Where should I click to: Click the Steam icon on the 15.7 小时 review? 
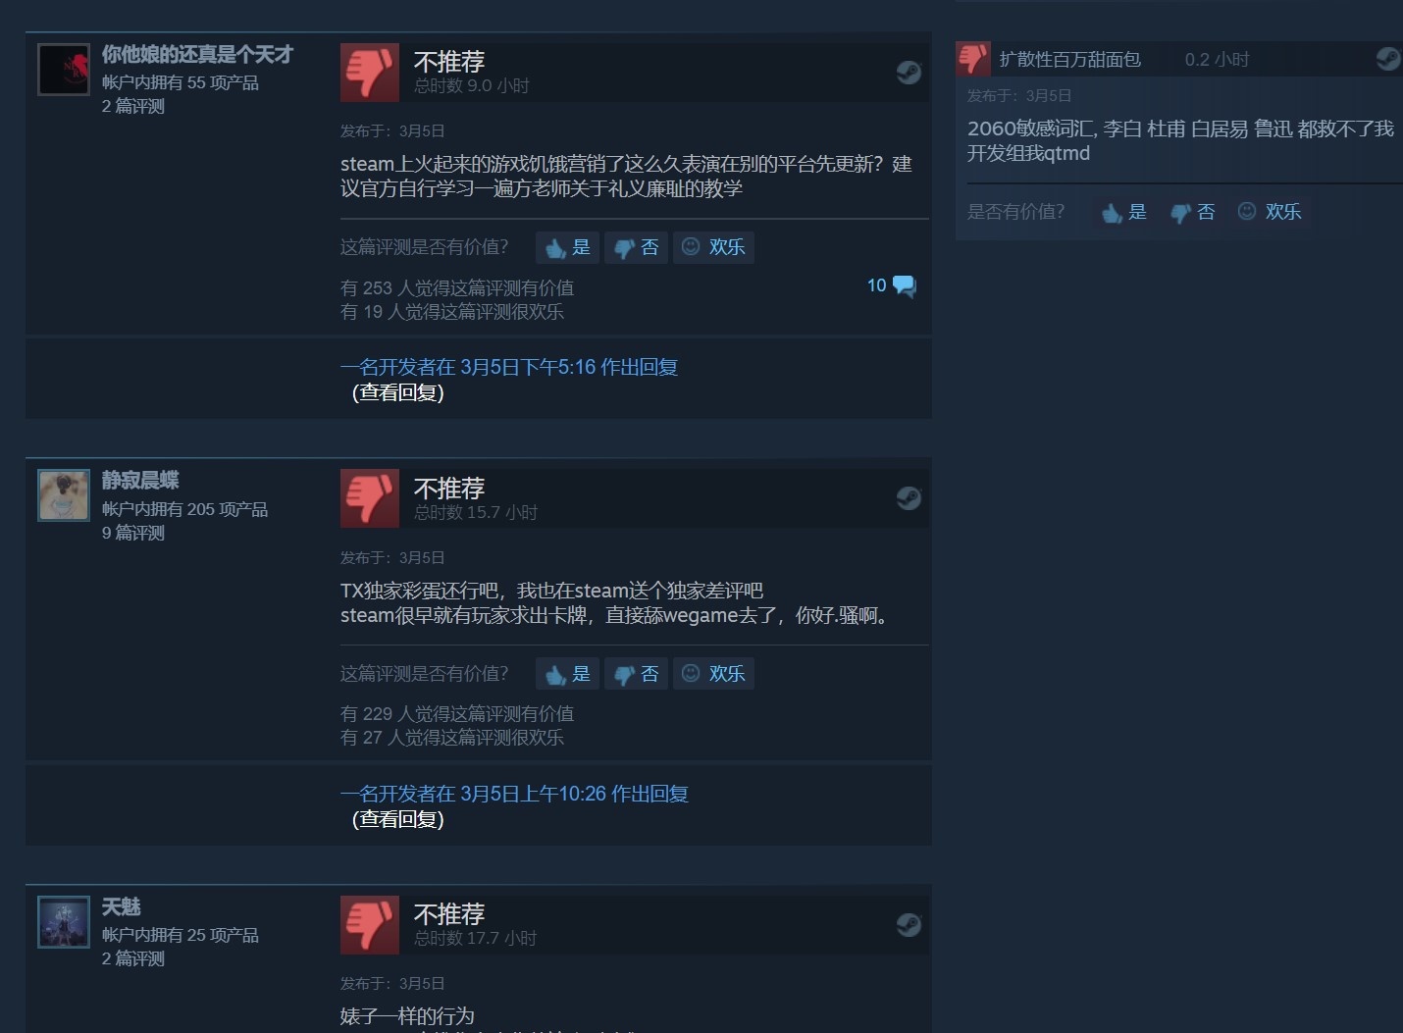909,498
